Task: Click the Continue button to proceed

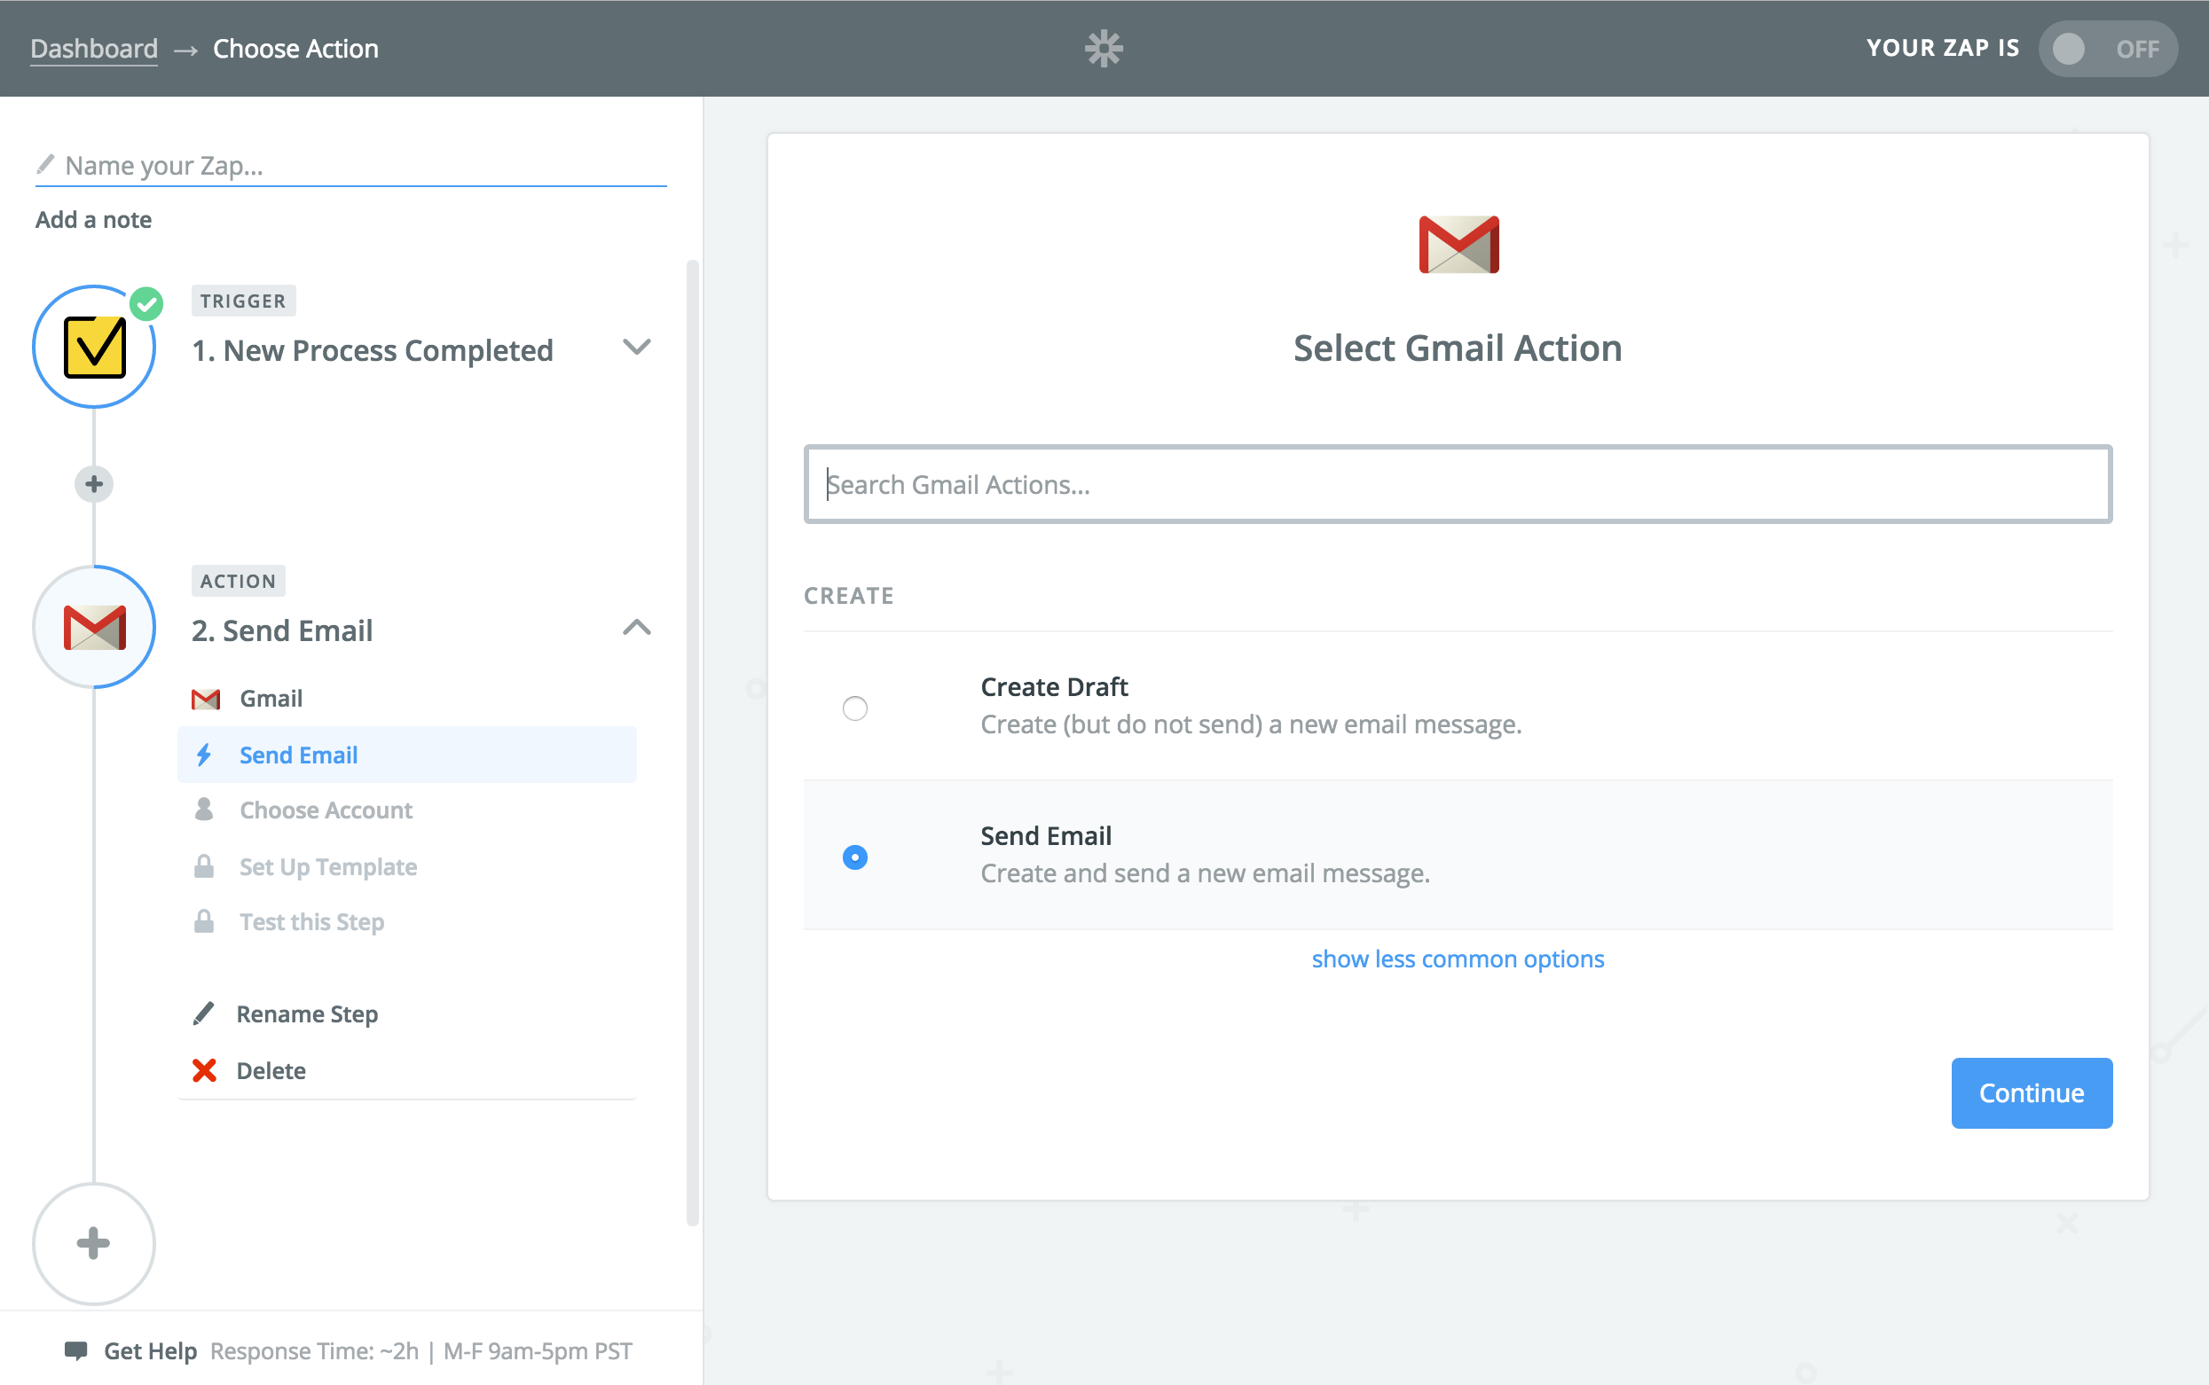Action: point(2030,1092)
